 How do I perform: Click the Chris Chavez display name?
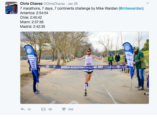coord(31,4)
